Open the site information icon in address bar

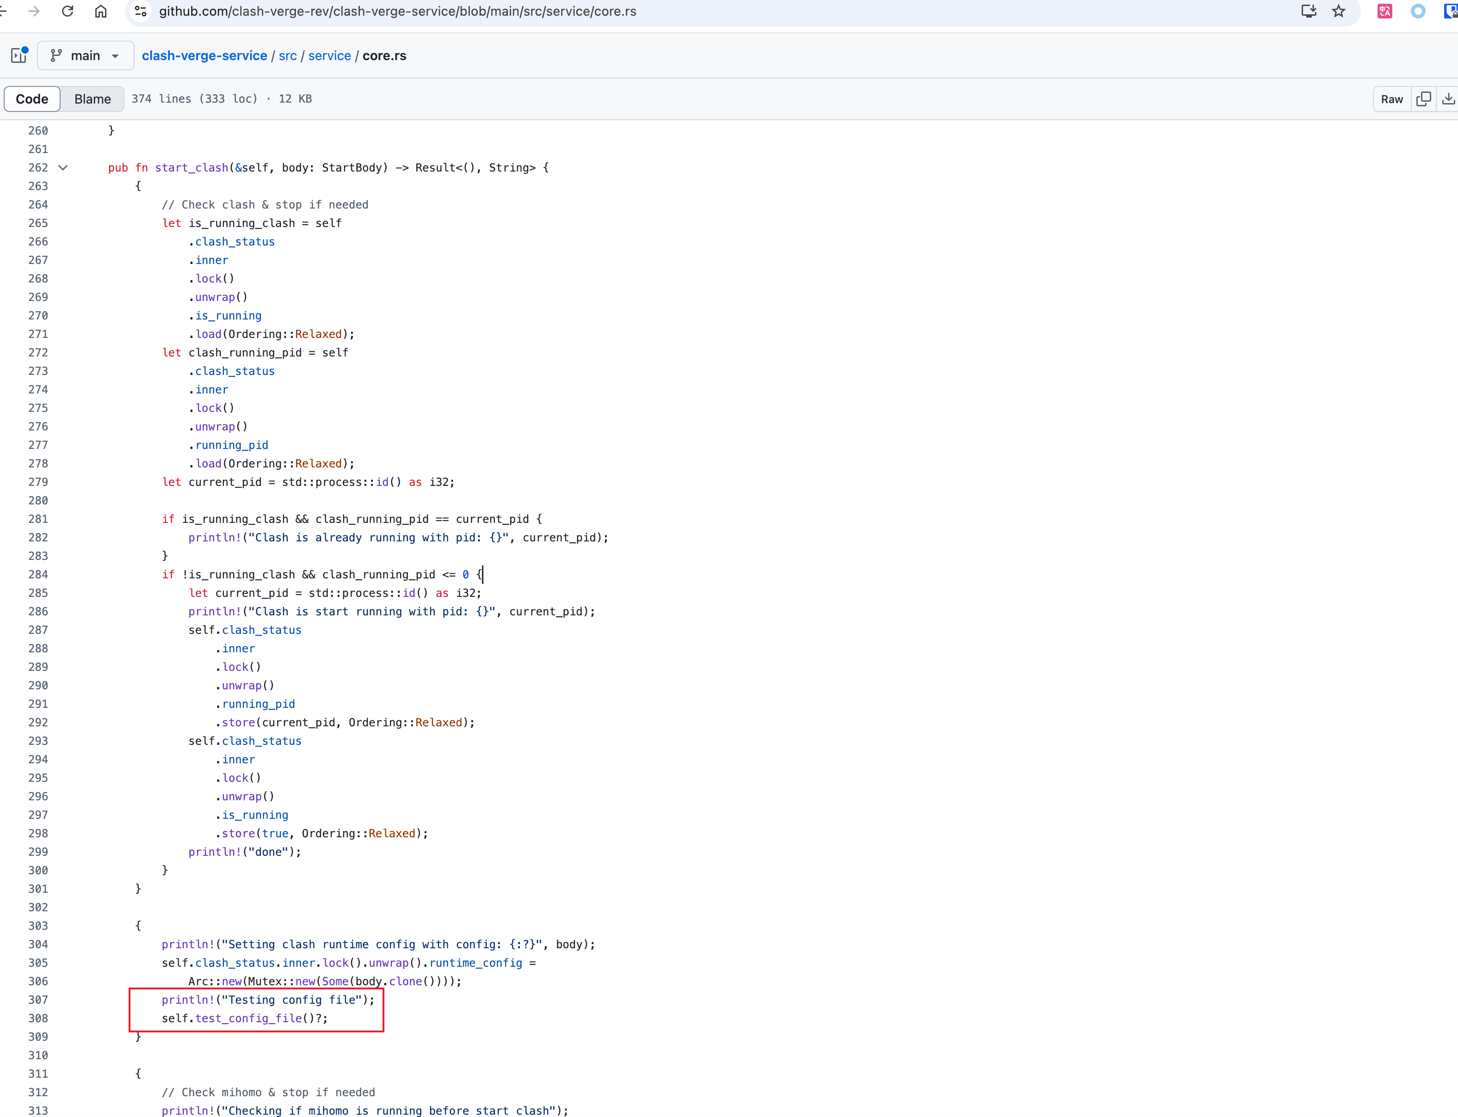click(140, 11)
